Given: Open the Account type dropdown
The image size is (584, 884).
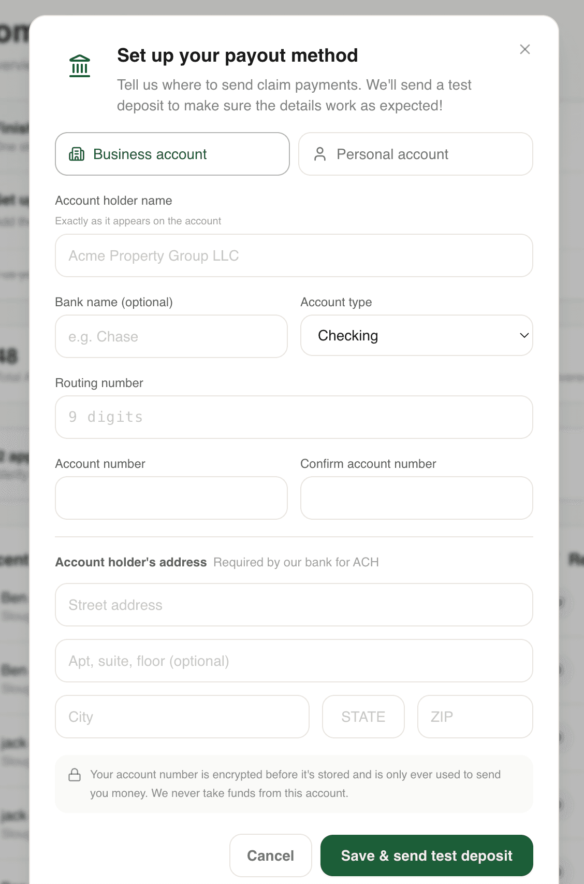Looking at the screenshot, I should [x=417, y=335].
